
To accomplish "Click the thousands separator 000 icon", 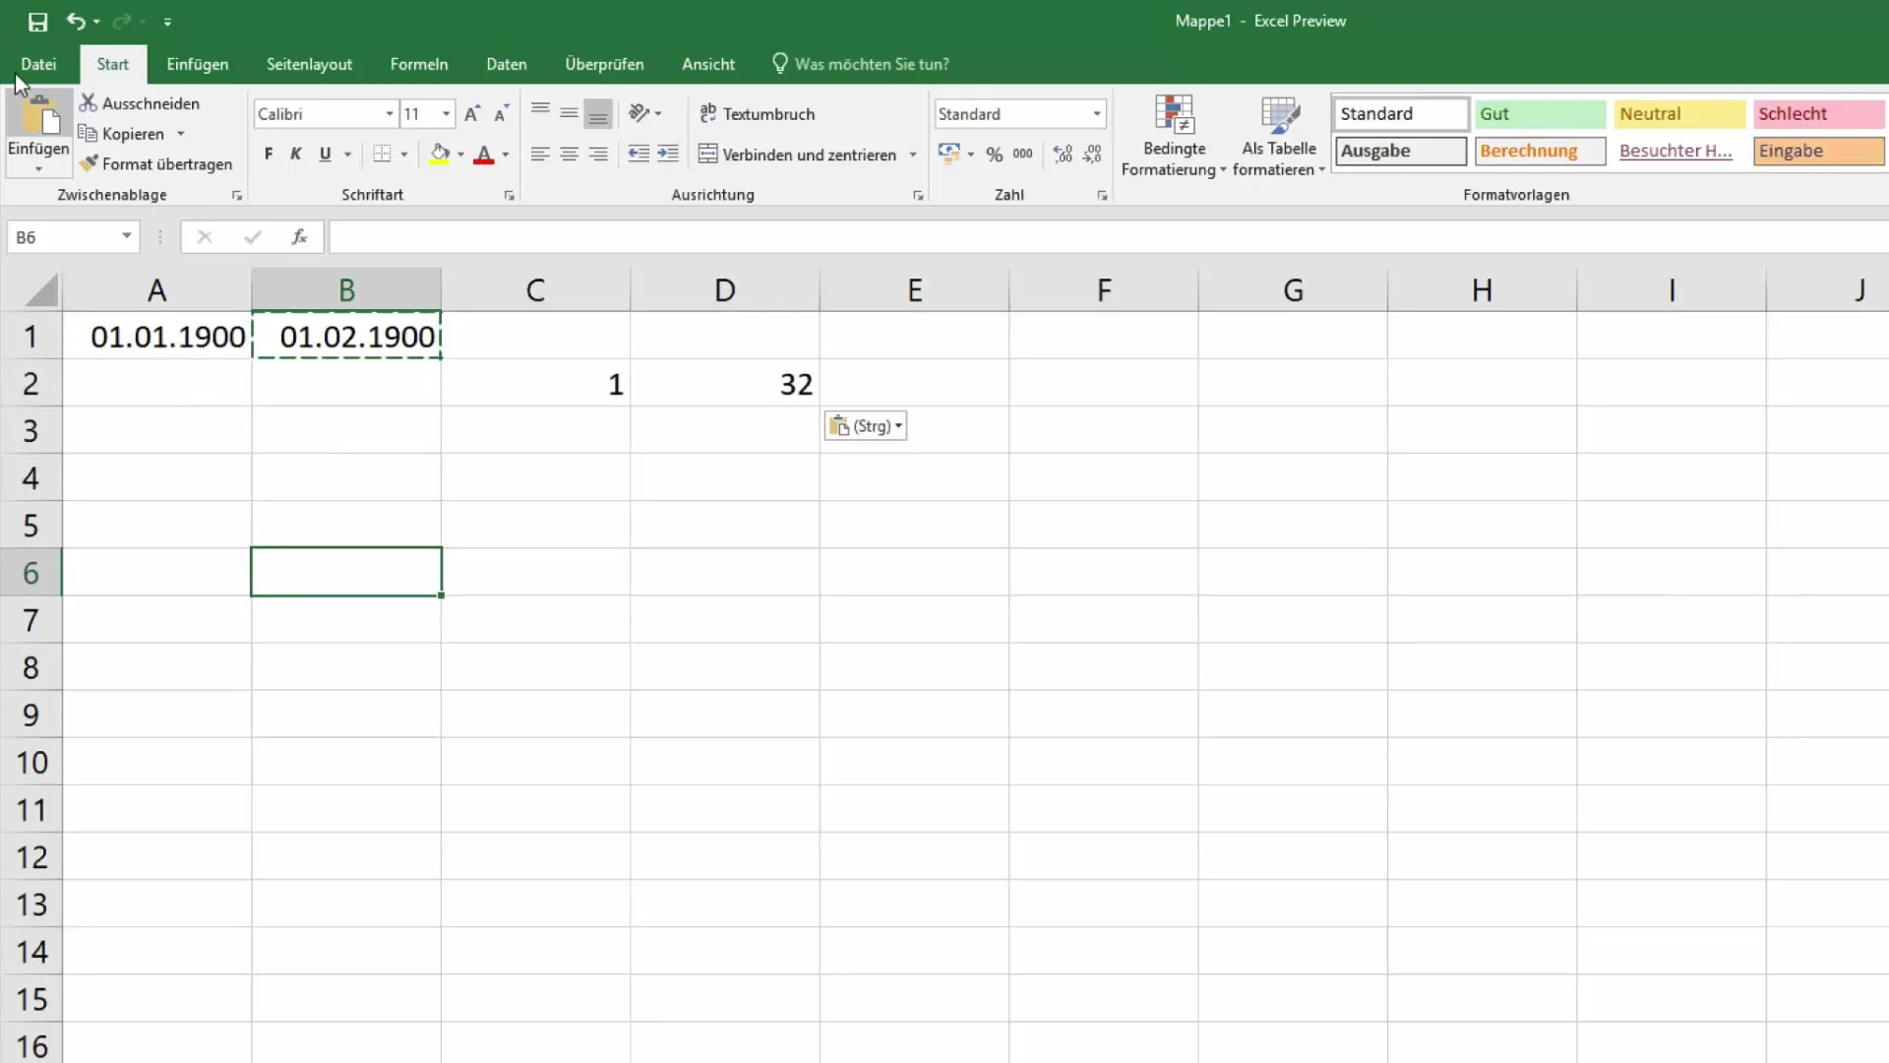I will tap(1023, 155).
